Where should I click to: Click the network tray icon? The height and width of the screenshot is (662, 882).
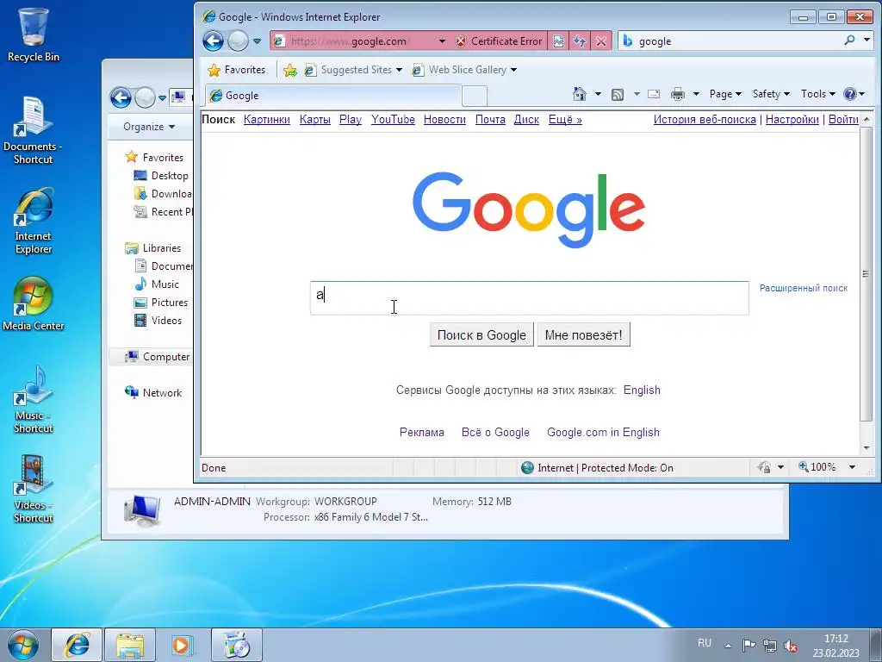pos(769,645)
